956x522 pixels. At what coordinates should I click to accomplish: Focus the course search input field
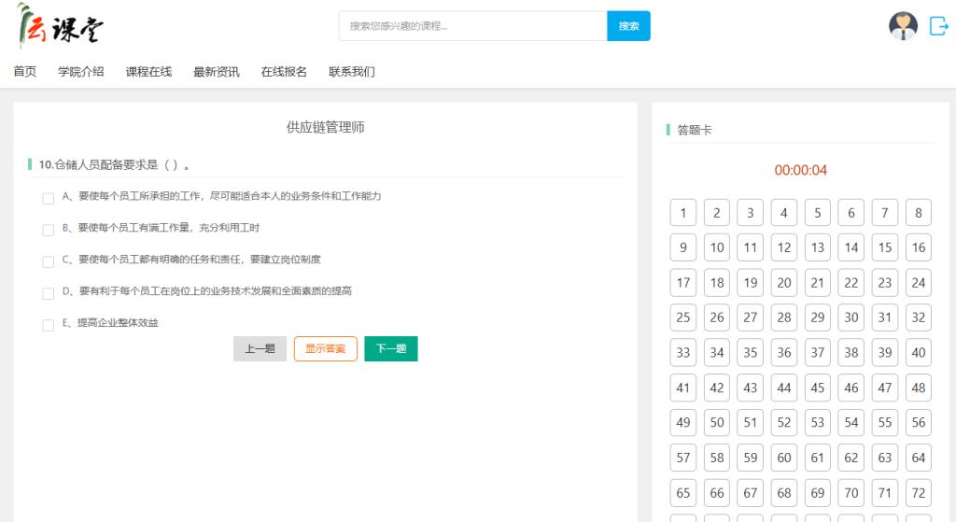click(472, 26)
